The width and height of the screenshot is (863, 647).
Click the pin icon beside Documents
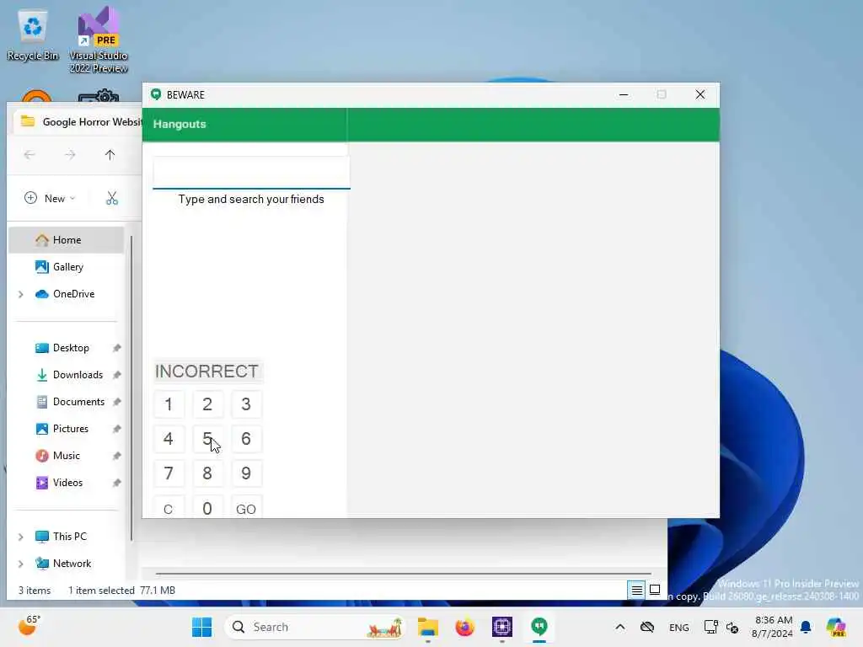[116, 402]
